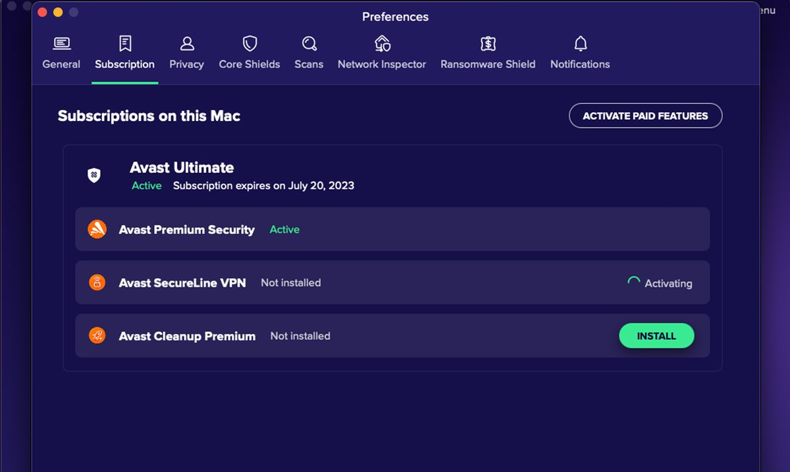Open Privacy settings via the person icon
This screenshot has height=472, width=790.
tap(186, 42)
